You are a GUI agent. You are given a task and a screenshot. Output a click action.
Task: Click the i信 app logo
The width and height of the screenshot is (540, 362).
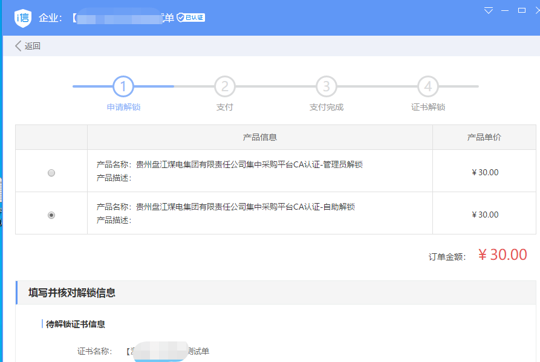pos(23,18)
